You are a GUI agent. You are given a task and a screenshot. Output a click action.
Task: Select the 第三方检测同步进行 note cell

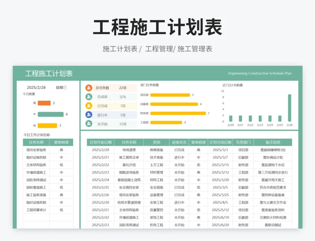click(273, 172)
